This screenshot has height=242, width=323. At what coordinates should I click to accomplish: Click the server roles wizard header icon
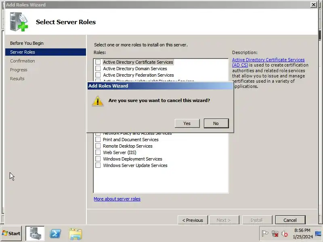pyautogui.click(x=19, y=22)
